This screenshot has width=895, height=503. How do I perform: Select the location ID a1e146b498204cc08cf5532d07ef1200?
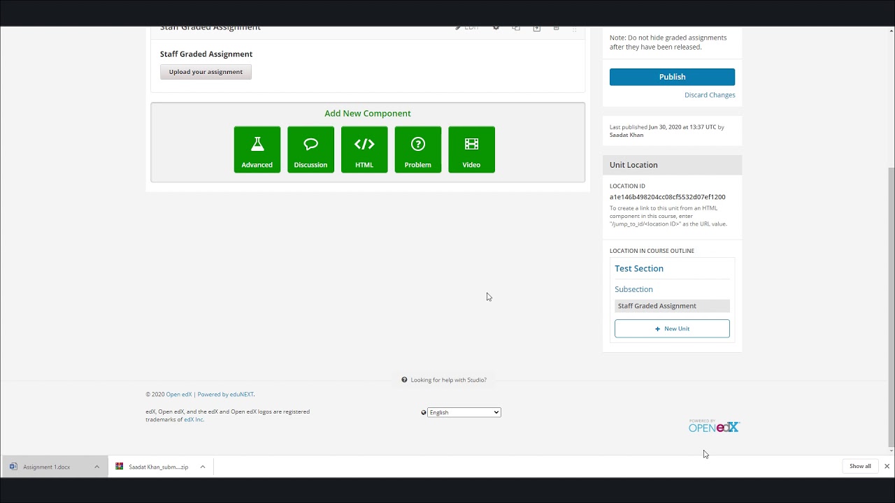[668, 197]
